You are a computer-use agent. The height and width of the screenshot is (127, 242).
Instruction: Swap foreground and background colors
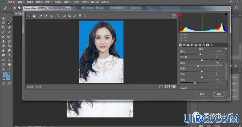coord(10,73)
